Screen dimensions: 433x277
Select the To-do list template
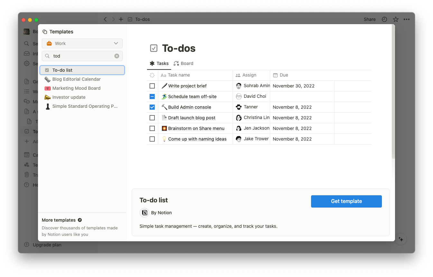tap(82, 70)
